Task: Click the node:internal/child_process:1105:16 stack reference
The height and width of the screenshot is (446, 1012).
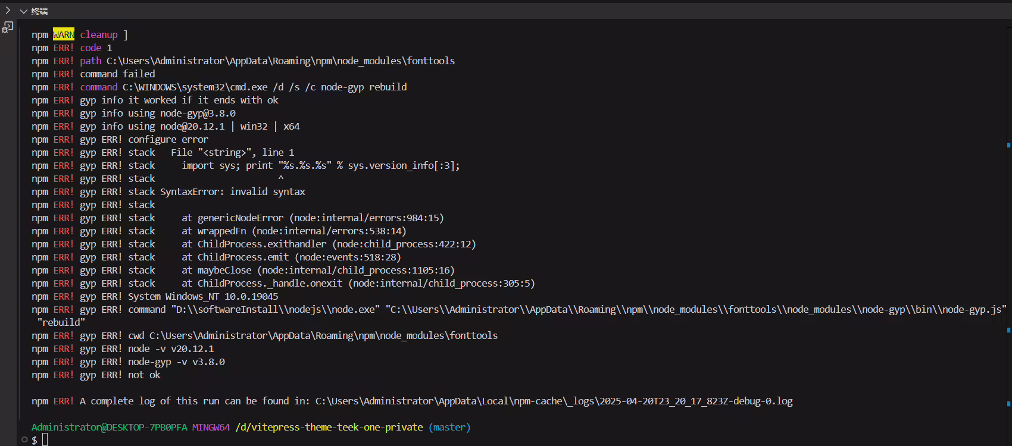Action: 355,271
